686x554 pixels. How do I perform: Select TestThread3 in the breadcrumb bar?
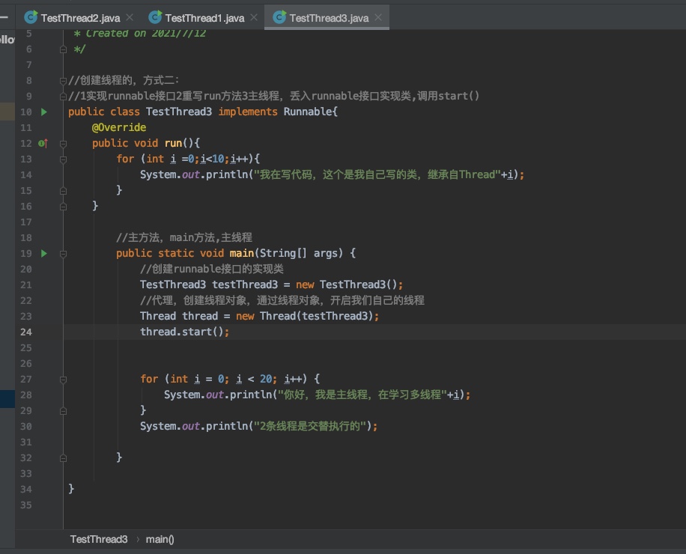pos(99,539)
